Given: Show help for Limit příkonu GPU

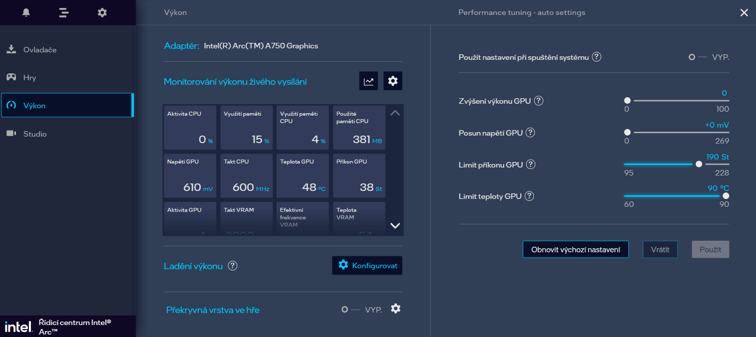Looking at the screenshot, I should tap(531, 165).
